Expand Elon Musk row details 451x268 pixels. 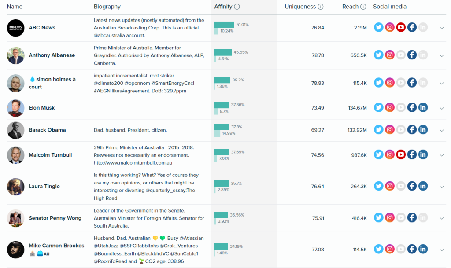442,108
